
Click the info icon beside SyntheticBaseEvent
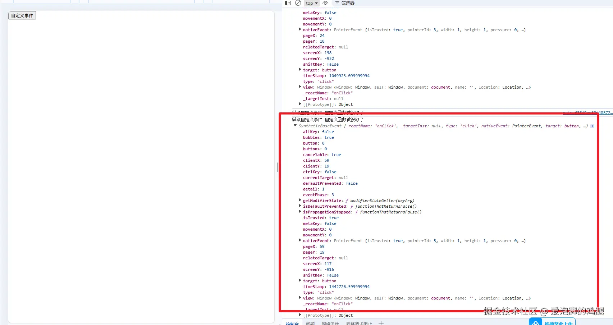point(592,126)
